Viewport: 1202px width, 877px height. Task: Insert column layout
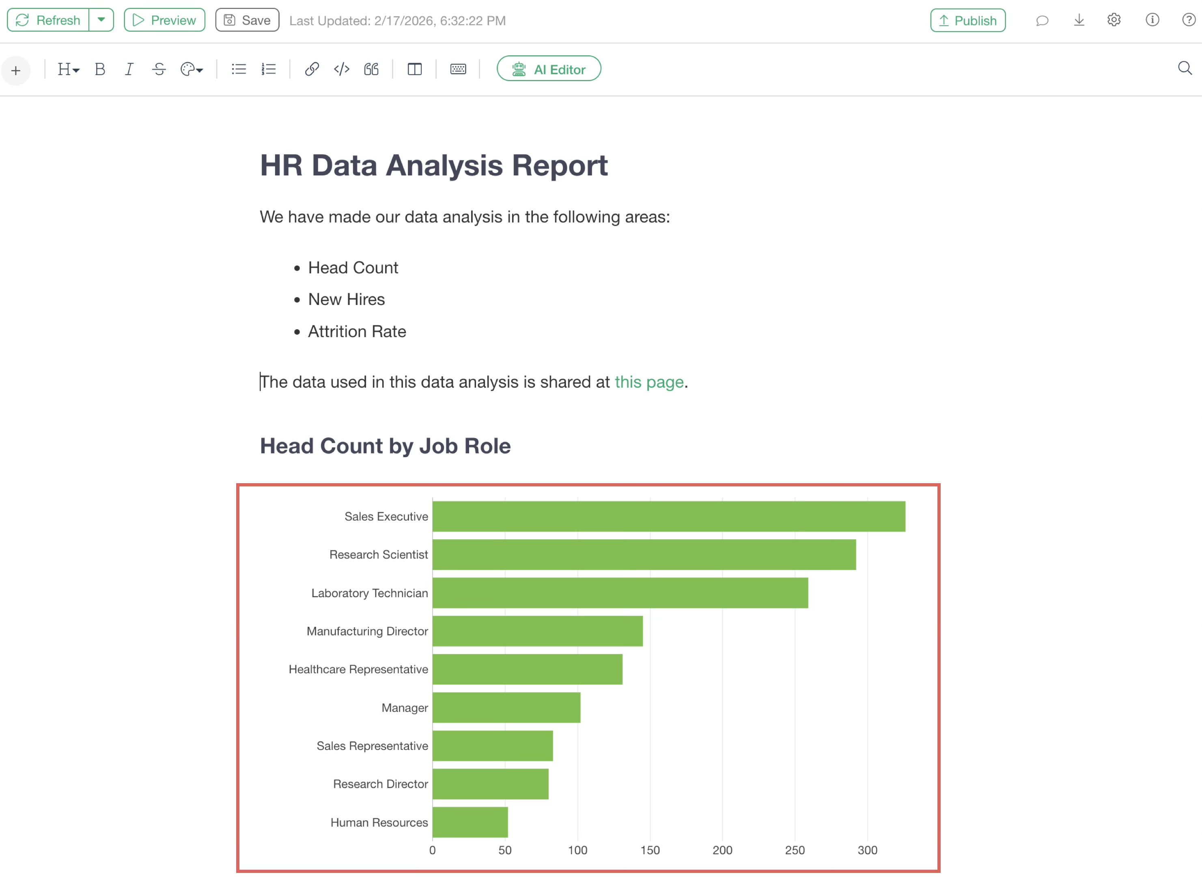[x=414, y=69]
